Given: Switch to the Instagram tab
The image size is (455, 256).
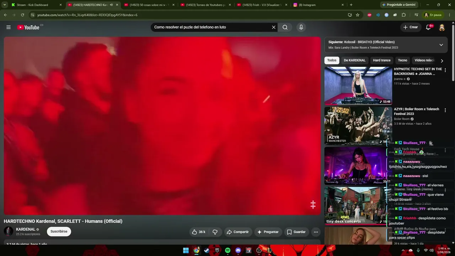Looking at the screenshot, I should click(319, 5).
